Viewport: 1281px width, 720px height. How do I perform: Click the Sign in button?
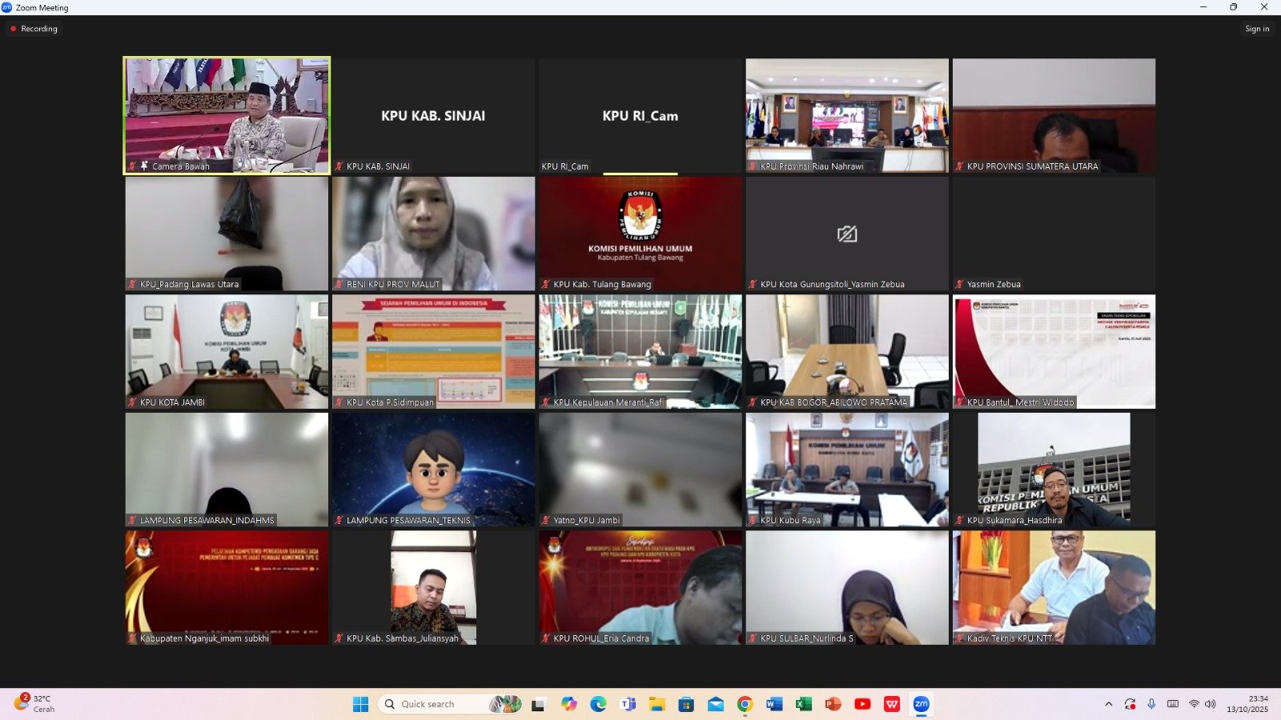(1257, 29)
